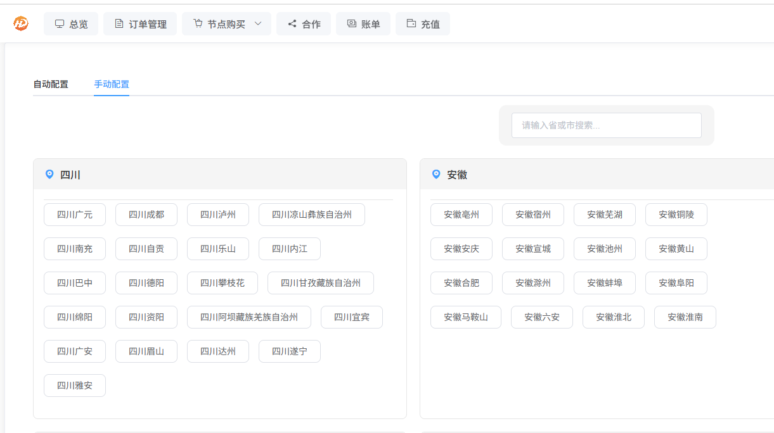This screenshot has width=774, height=433.
Task: Choose the 四川遂宁 button
Action: tap(290, 351)
